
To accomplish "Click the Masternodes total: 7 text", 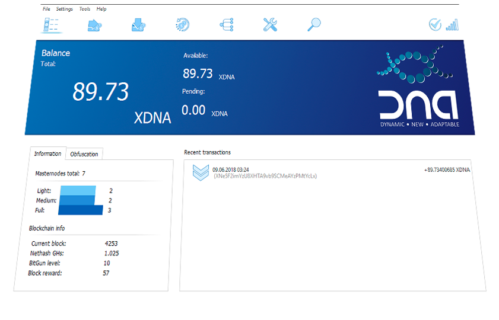I will (x=60, y=174).
